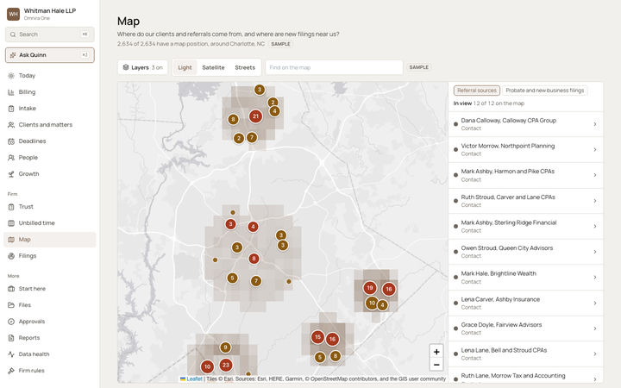Open the Unbilled time page
Screen dimensions: 621x388
pyautogui.click(x=50, y=223)
